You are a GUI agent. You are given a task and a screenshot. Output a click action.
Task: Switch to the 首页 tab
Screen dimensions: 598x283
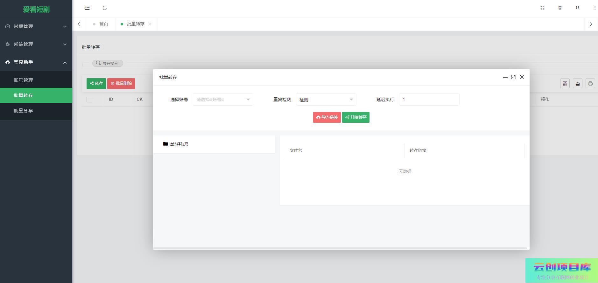coord(103,24)
